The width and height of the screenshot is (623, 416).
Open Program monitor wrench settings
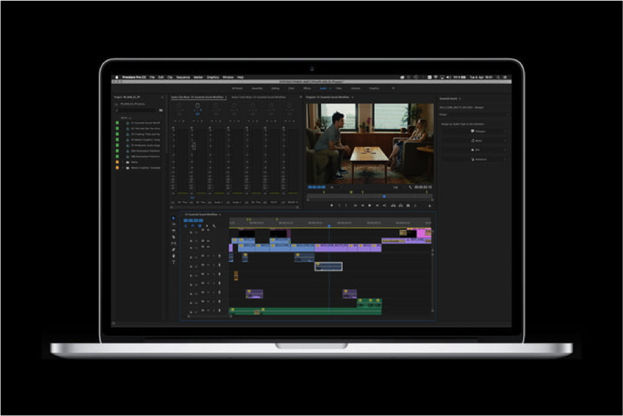pyautogui.click(x=410, y=187)
